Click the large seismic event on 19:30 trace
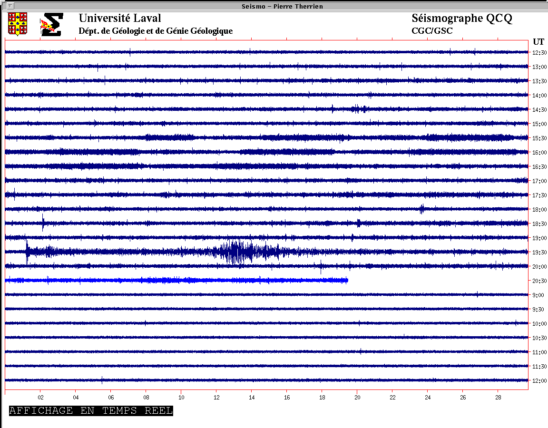 click(x=235, y=252)
